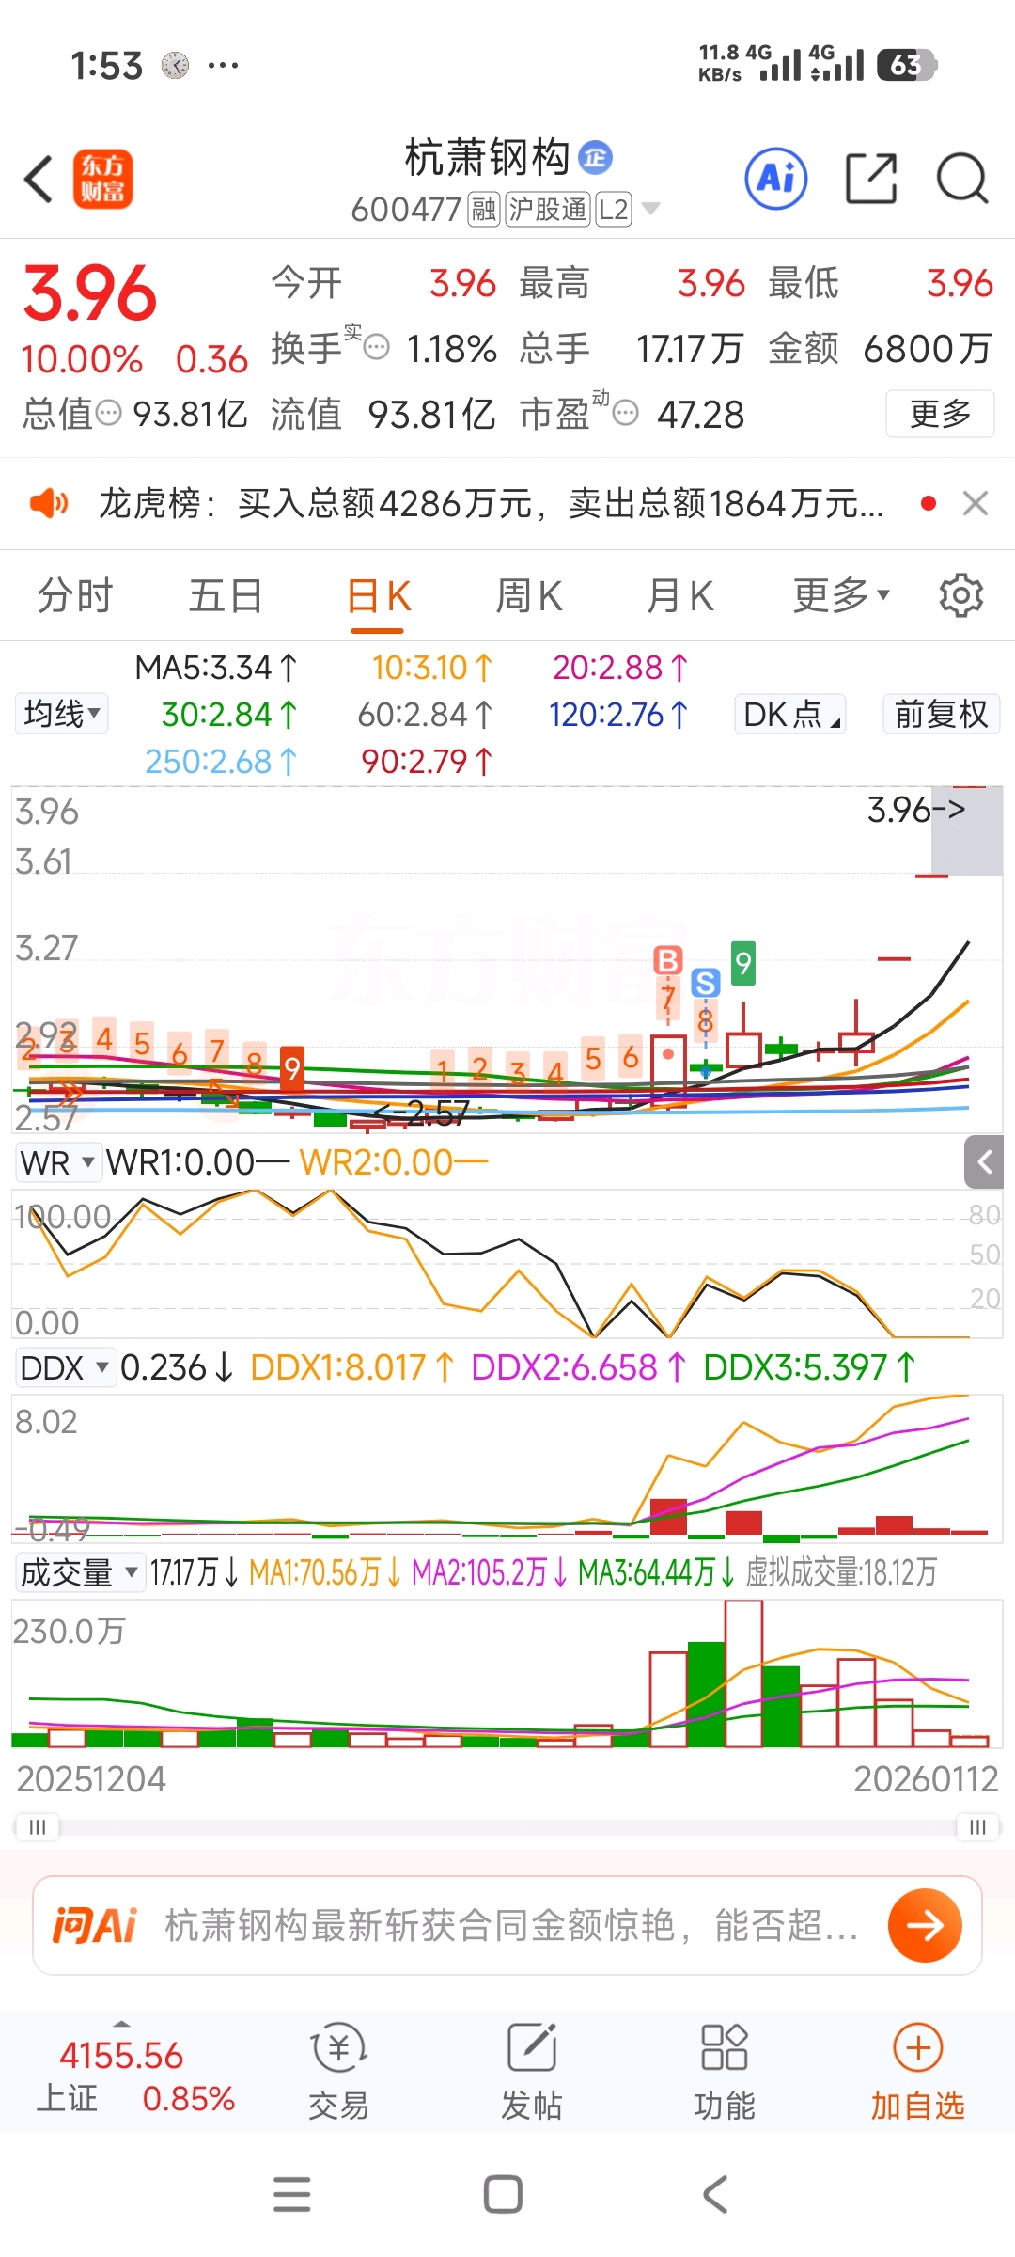Tap the B buy signal marker

(667, 960)
